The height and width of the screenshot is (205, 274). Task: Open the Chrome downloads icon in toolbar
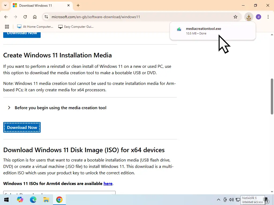coord(249,17)
